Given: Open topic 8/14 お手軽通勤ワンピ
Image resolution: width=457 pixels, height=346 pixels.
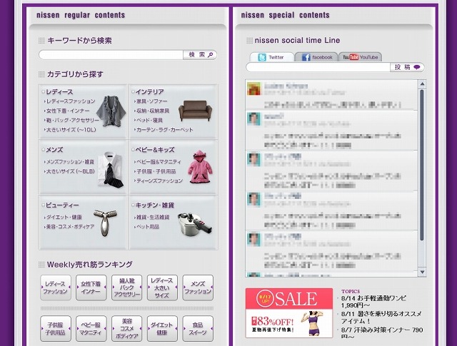Looking at the screenshot, I should (x=373, y=302).
